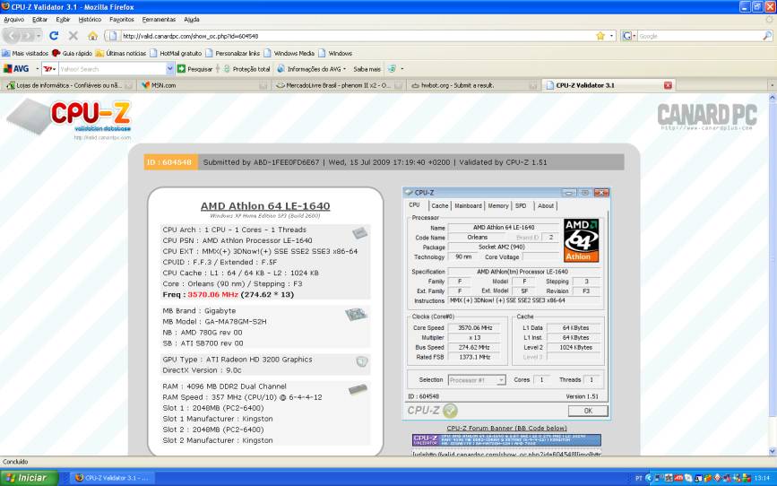The image size is (777, 486).
Task: Open the Processor #1 Selection dropdown
Action: (x=477, y=380)
